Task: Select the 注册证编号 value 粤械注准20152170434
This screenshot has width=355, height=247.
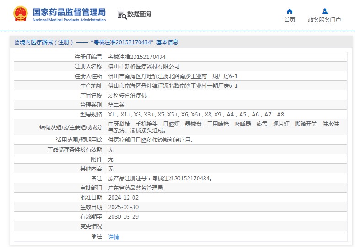Action: 137,57
